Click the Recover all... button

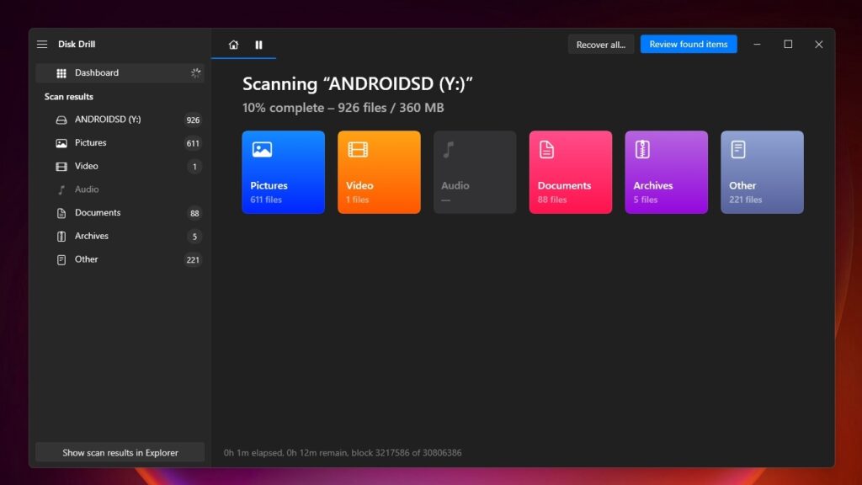coord(600,45)
